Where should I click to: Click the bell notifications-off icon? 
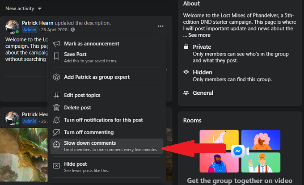(x=57, y=120)
